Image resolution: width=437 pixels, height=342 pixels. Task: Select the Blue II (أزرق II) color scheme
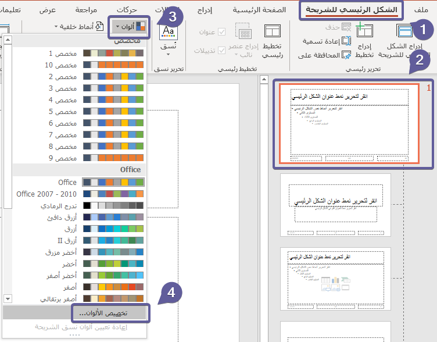pos(79,240)
